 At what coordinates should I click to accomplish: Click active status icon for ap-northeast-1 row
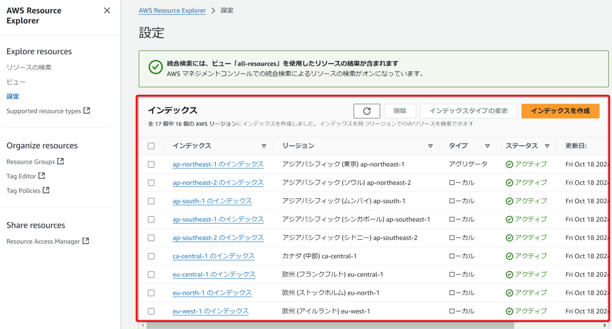[x=509, y=164]
